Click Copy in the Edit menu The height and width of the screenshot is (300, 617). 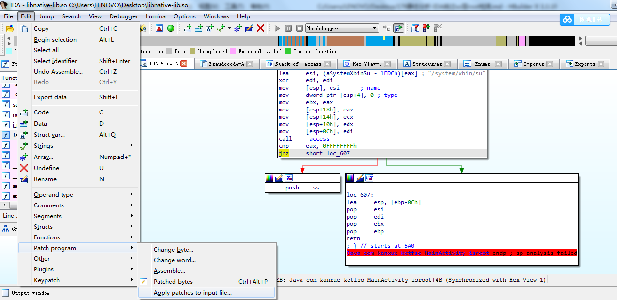pyautogui.click(x=79, y=28)
